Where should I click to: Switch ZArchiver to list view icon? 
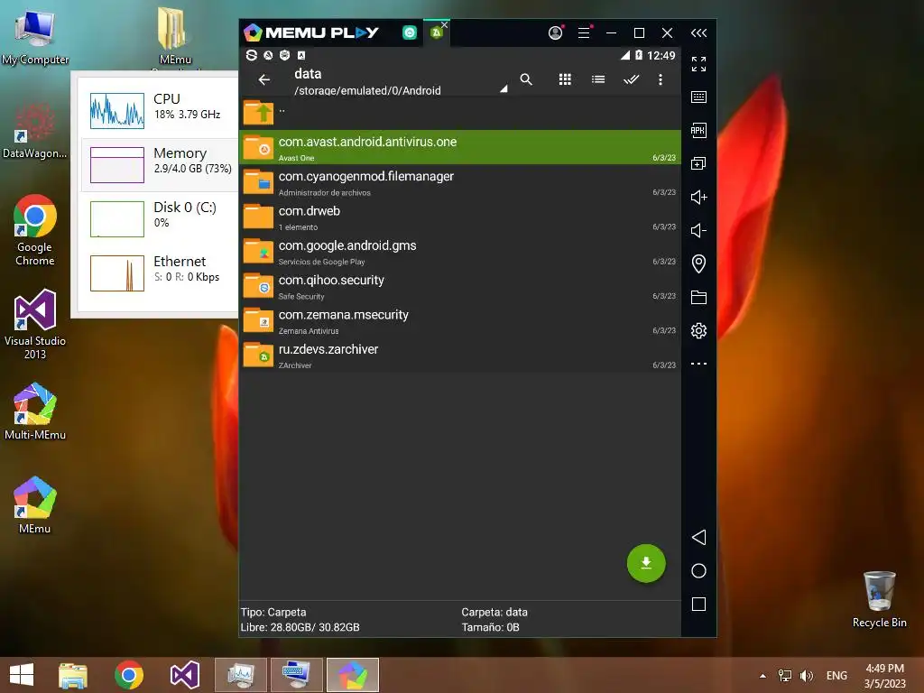(x=598, y=79)
